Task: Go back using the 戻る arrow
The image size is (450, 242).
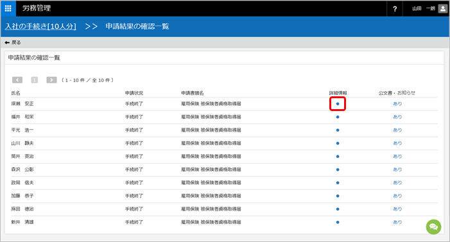Action: point(13,42)
